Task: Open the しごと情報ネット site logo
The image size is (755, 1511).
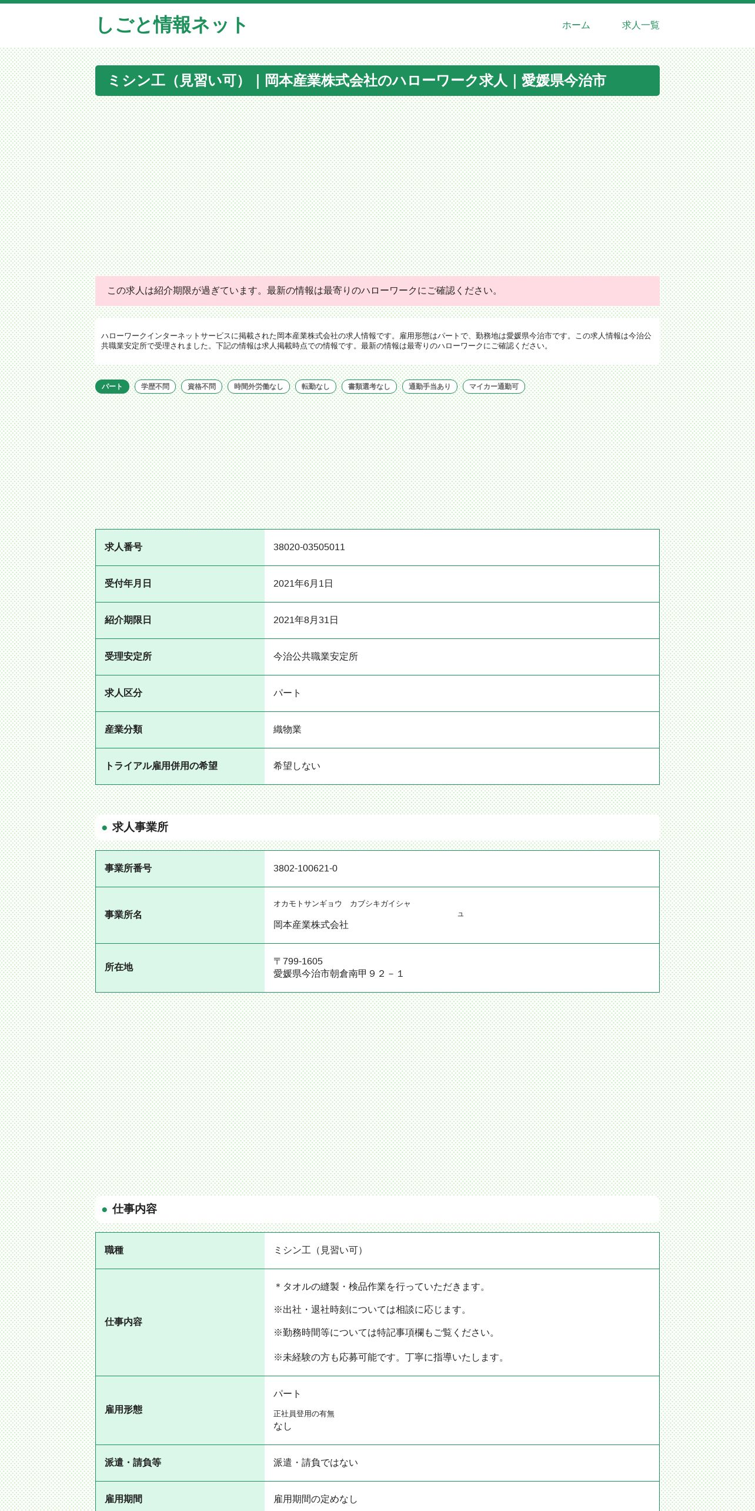Action: 171,25
